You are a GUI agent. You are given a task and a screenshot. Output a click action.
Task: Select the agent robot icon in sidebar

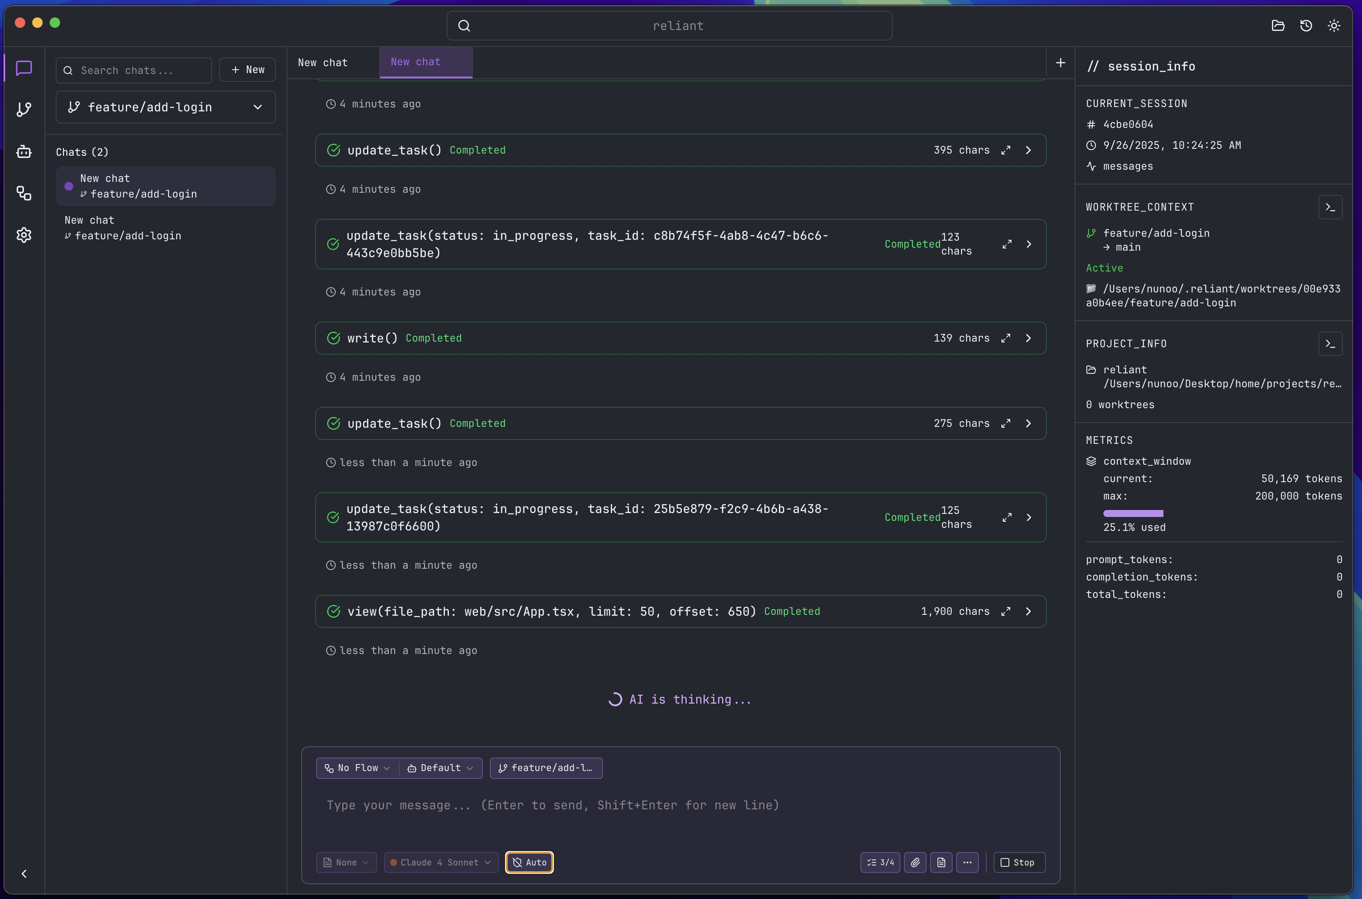click(24, 151)
